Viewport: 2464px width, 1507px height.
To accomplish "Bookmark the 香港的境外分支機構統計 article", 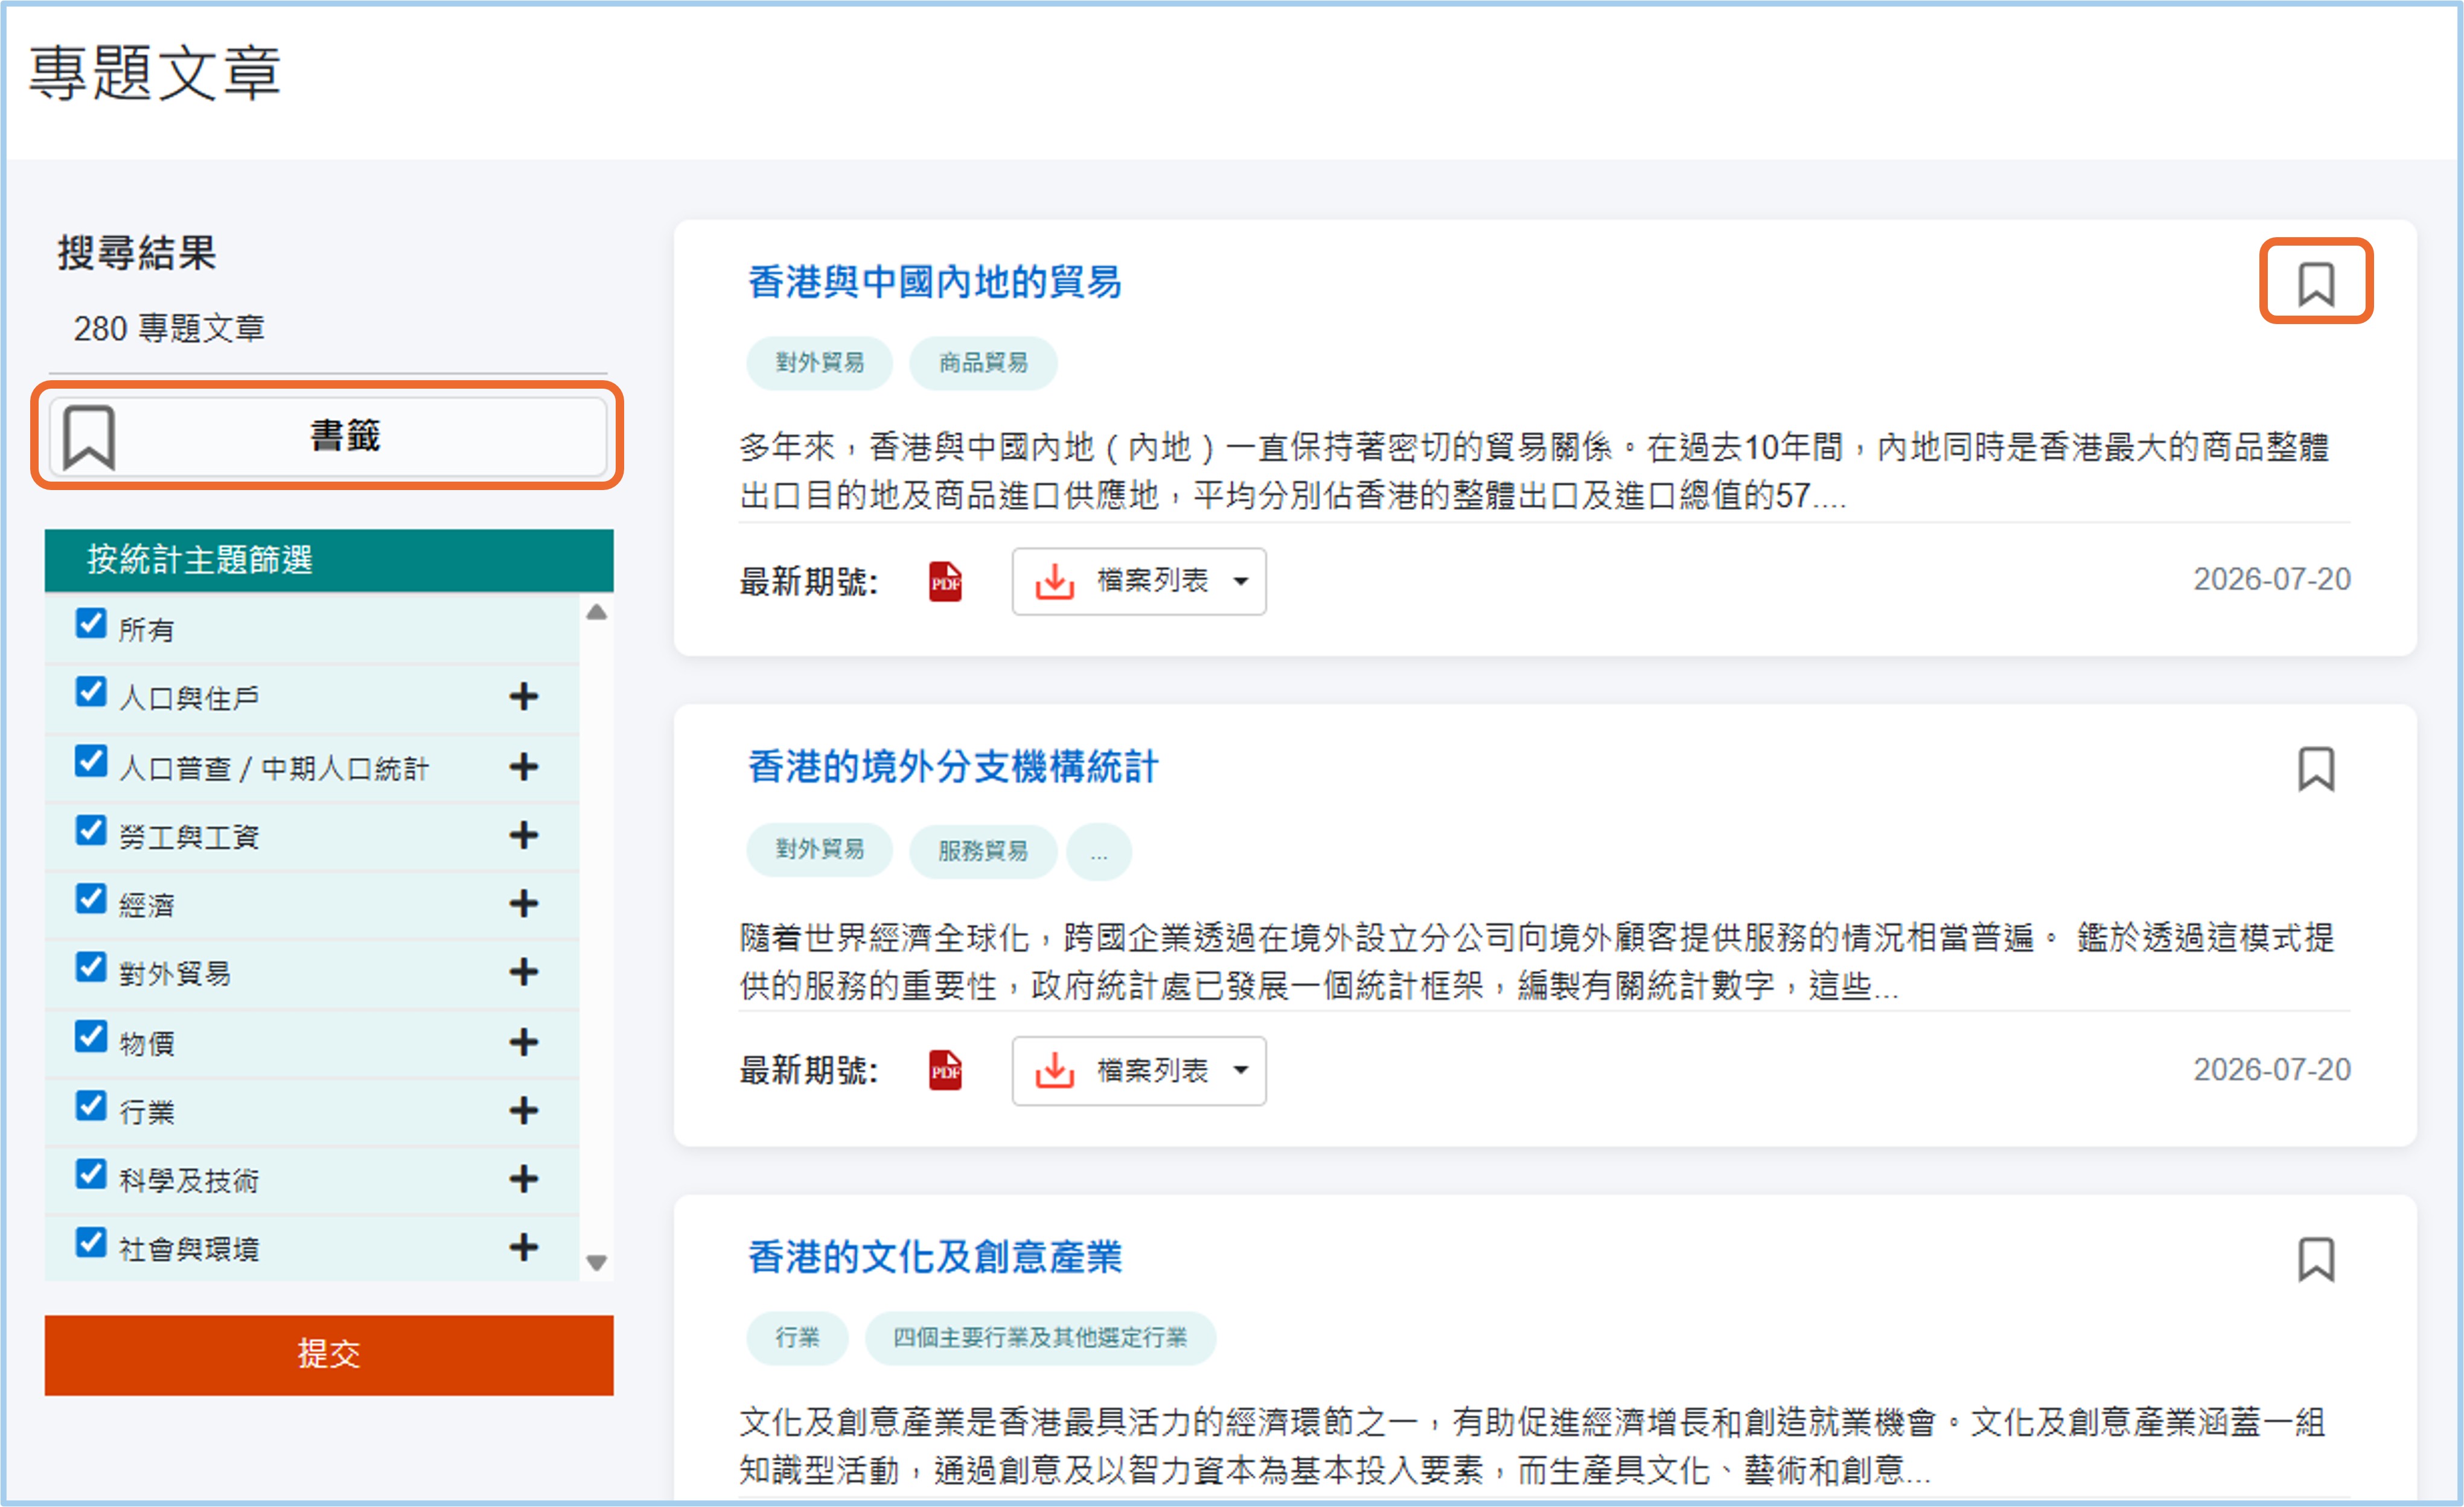I will tap(2315, 769).
